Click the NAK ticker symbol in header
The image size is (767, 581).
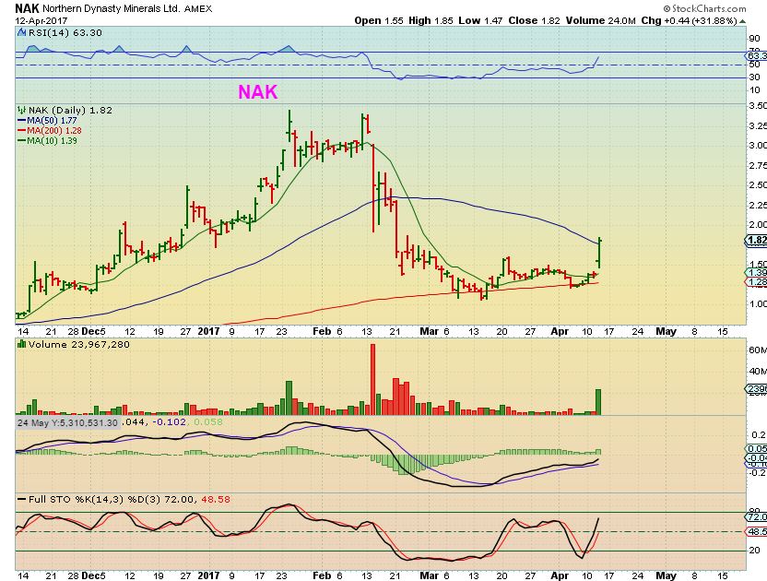coord(27,8)
